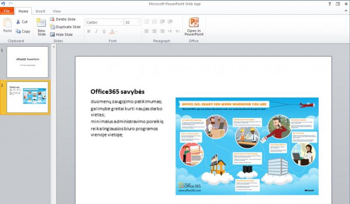350x204 pixels.
Task: Toggle bold formatting
Action: (89, 31)
